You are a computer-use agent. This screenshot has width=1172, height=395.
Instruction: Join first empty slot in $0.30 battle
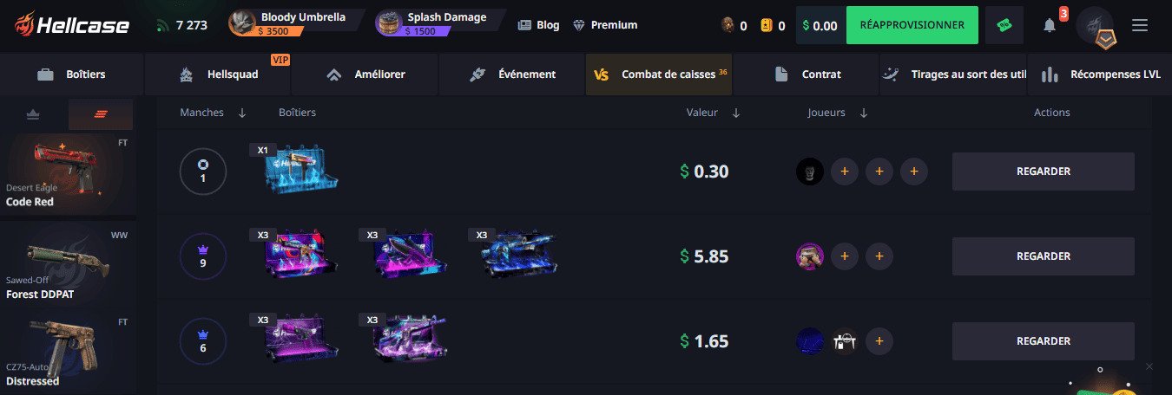click(844, 172)
